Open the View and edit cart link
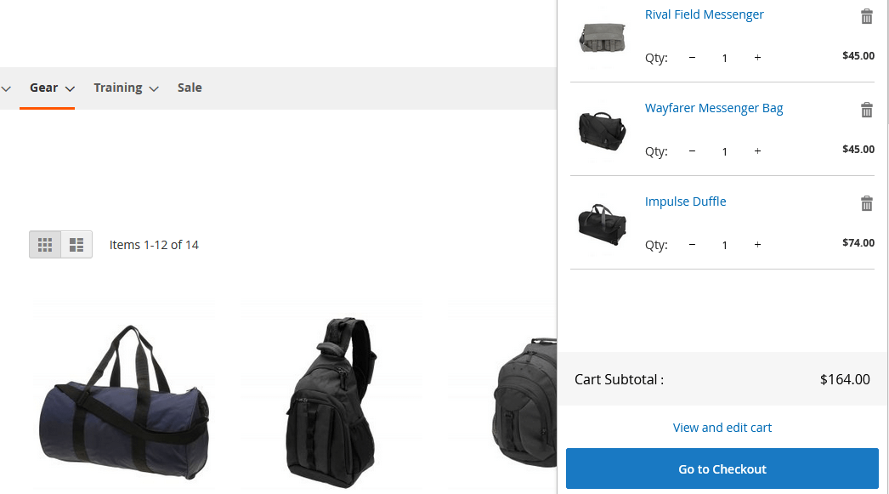This screenshot has width=889, height=494. [x=722, y=428]
